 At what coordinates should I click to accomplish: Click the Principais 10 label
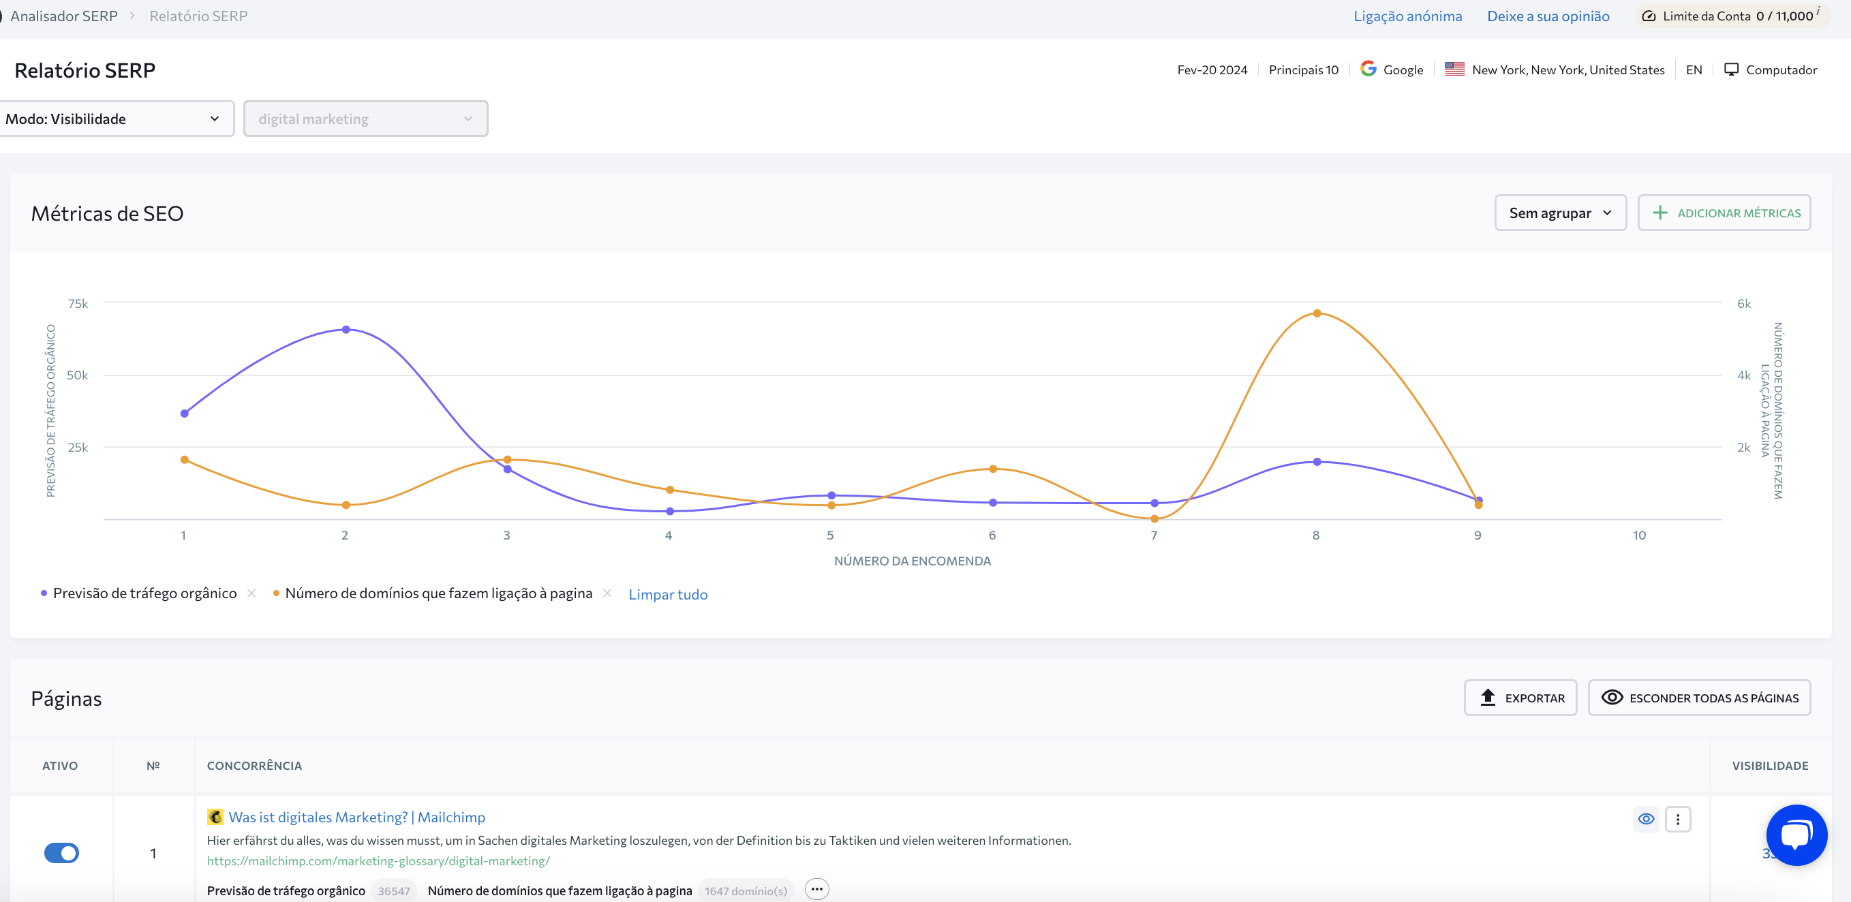click(x=1304, y=69)
